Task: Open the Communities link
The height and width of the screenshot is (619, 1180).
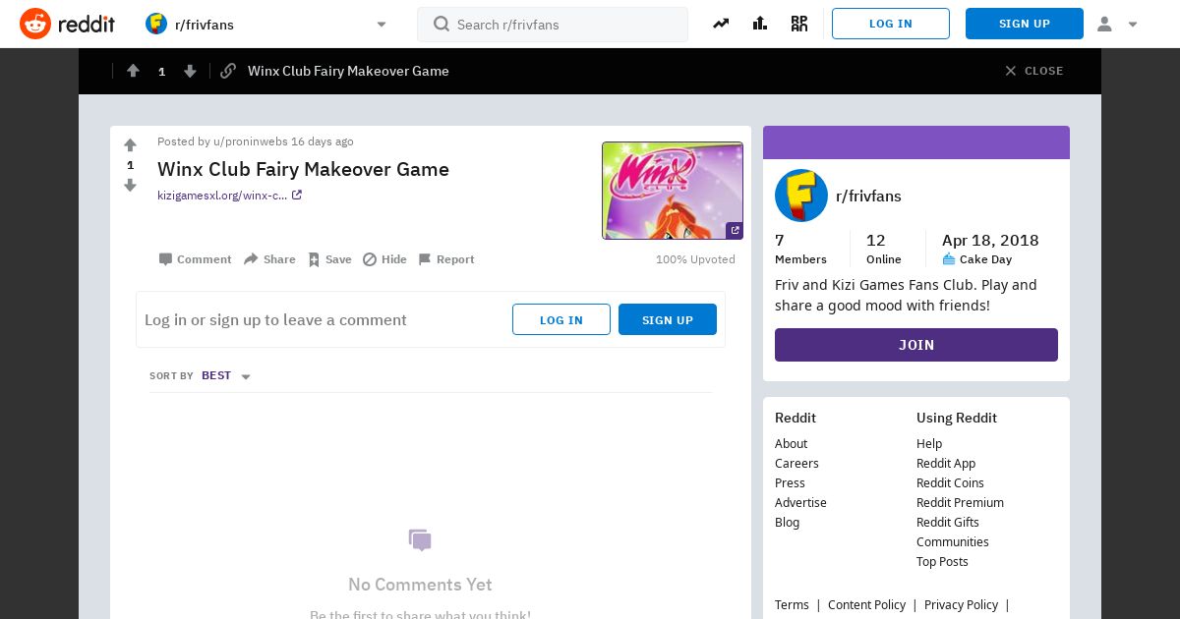Action: coord(953,542)
